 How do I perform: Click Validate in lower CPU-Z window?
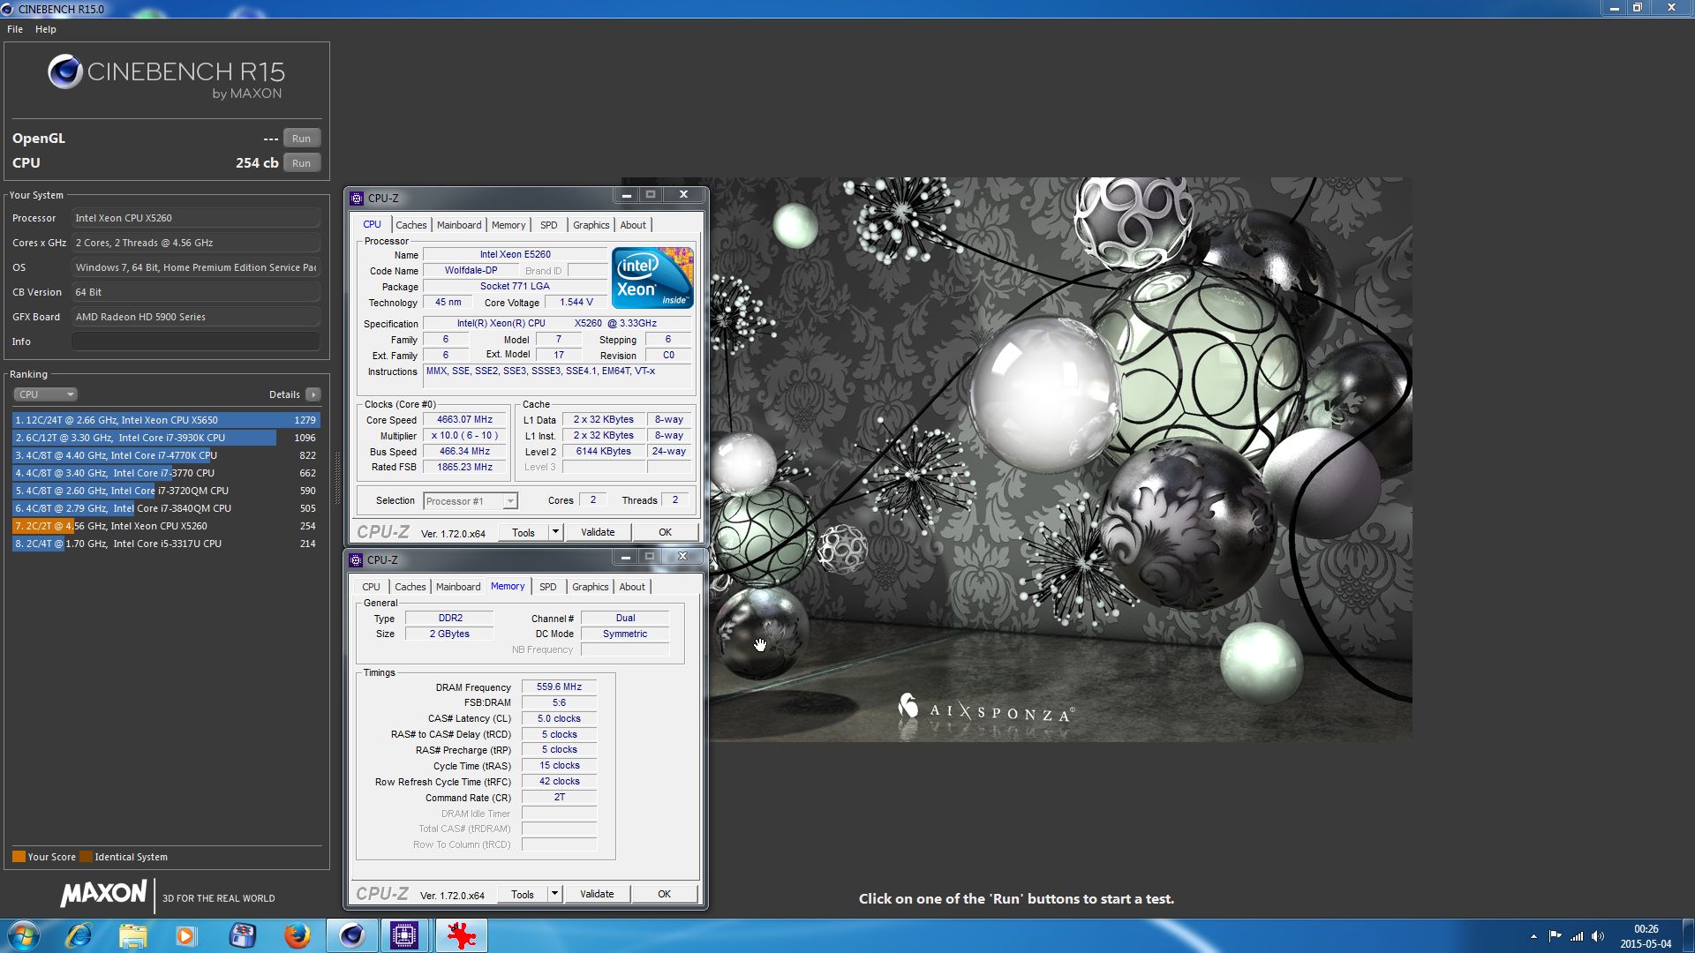597,894
